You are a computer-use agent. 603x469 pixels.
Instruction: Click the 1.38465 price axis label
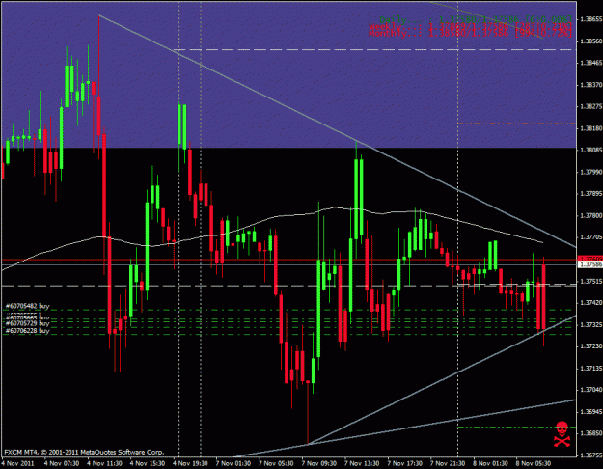(591, 63)
